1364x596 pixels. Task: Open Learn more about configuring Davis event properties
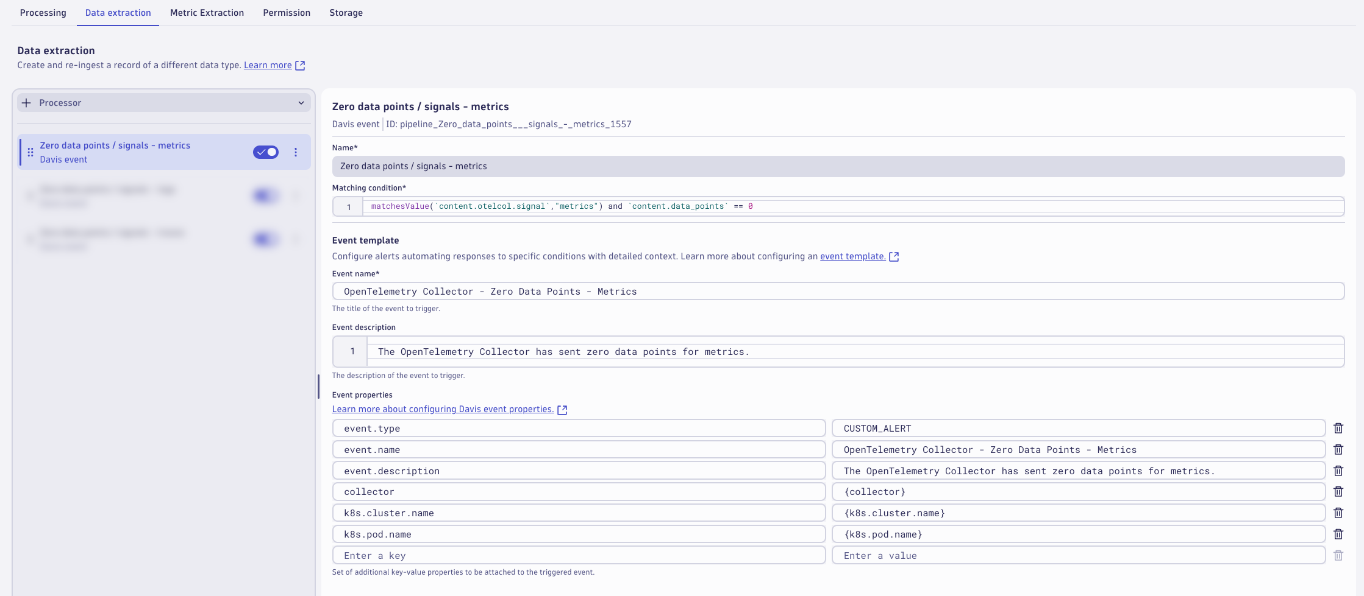click(x=443, y=409)
